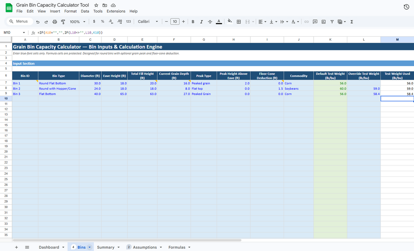Image resolution: width=414 pixels, height=251 pixels.
Task: Open the Data menu
Action: [x=84, y=11]
